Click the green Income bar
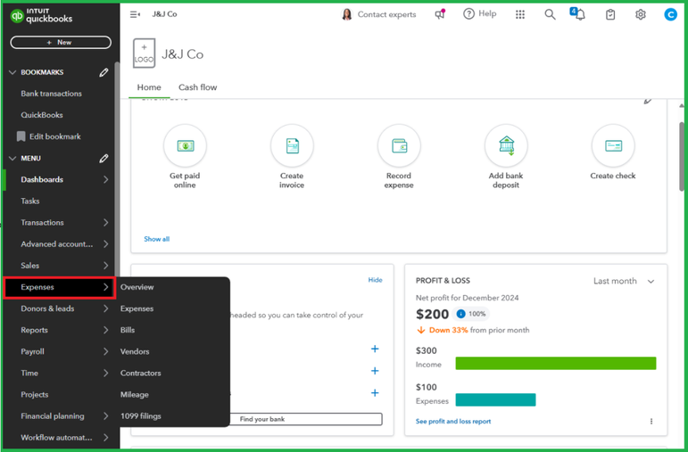Screen dimensions: 688x452 tap(556, 364)
